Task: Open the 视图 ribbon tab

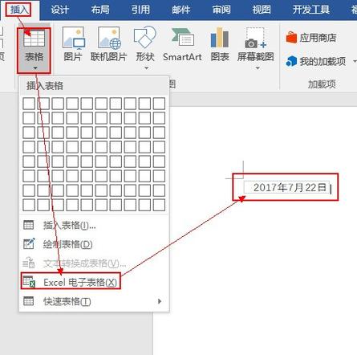Action: 262,10
